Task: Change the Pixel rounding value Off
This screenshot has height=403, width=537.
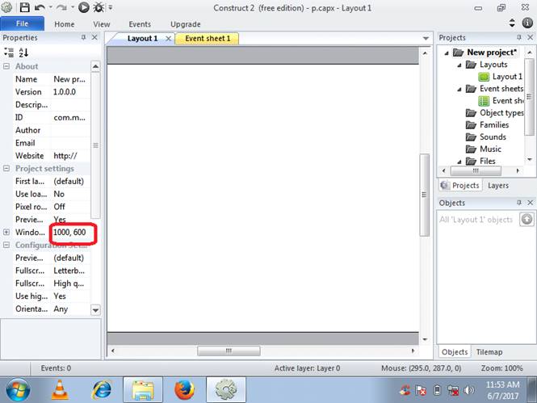Action: (x=69, y=207)
